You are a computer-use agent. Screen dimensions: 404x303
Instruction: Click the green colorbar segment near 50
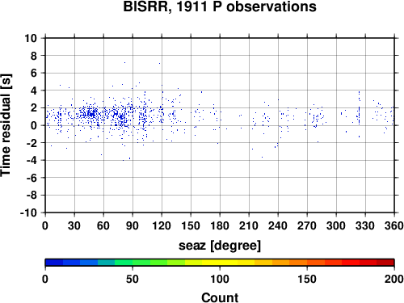tap(133, 263)
